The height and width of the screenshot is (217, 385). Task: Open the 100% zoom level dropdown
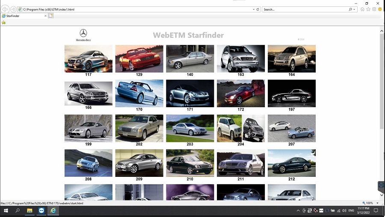point(377,203)
